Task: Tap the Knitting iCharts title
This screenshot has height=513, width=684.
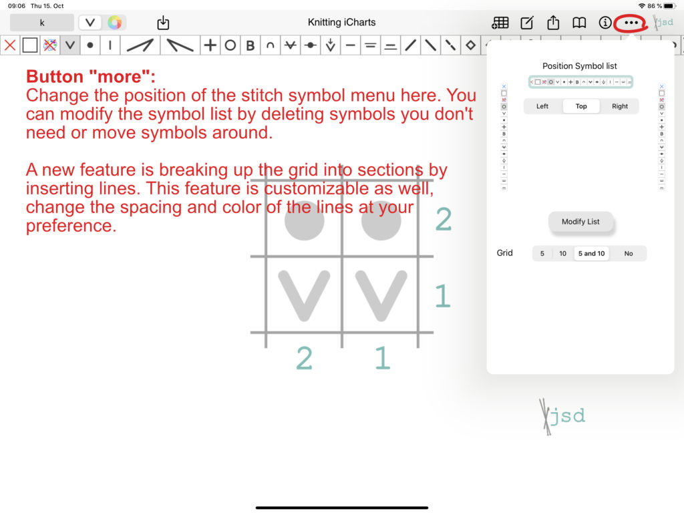Action: (341, 22)
